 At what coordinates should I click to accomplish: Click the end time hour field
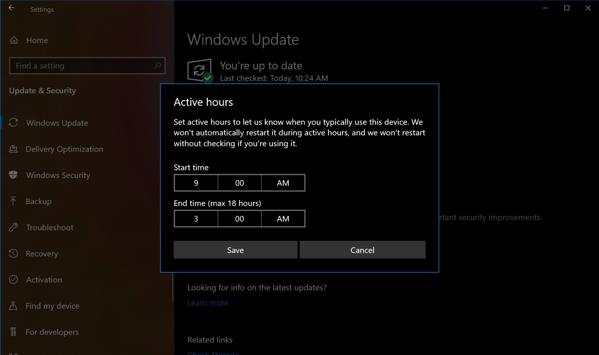pyautogui.click(x=195, y=219)
